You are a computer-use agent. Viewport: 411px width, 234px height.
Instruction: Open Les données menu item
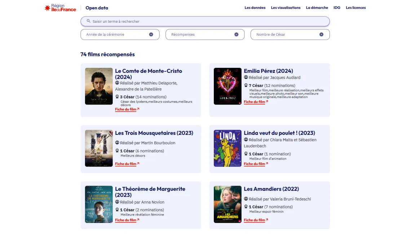tap(255, 8)
